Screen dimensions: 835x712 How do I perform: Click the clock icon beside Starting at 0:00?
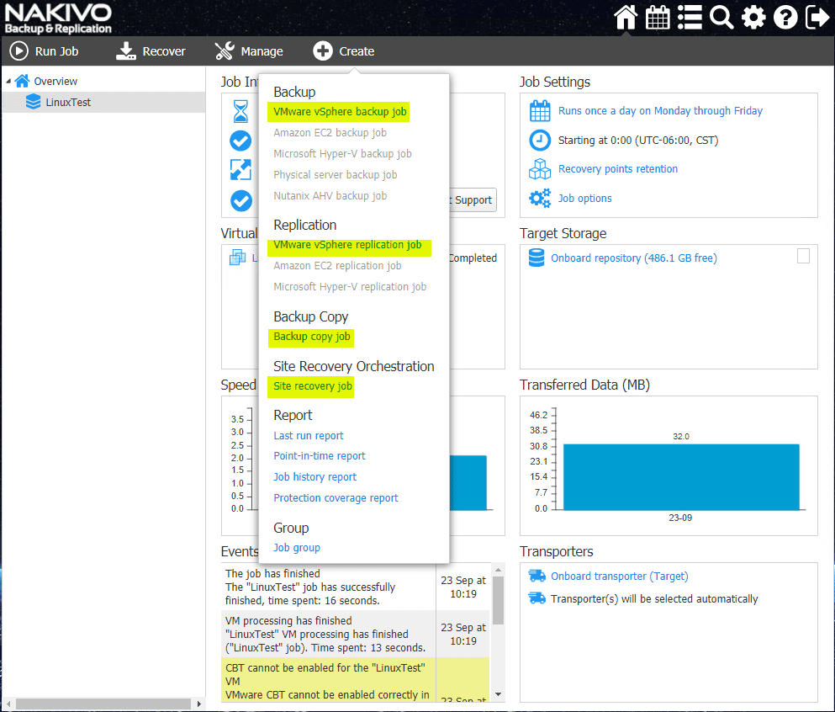(540, 141)
